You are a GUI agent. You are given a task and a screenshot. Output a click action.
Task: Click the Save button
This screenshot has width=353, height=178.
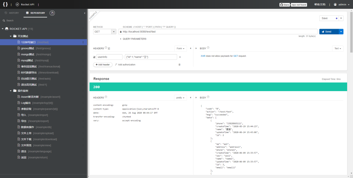(329, 18)
